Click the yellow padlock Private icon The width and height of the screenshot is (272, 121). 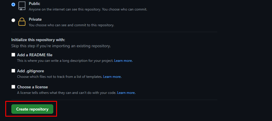coord(22,22)
